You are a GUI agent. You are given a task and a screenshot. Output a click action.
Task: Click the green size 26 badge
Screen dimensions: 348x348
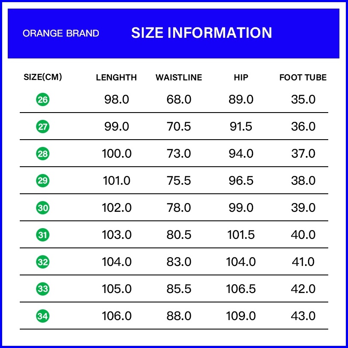(43, 100)
